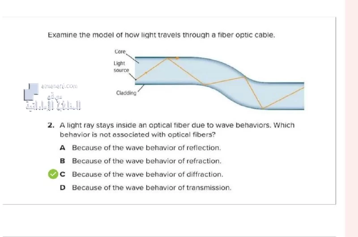Click the Cladding label in the diagram
358x237 pixels.
click(126, 93)
